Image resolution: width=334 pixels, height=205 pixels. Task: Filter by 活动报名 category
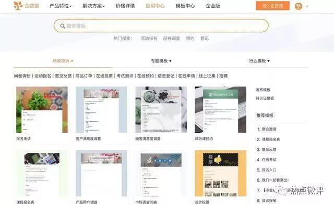coord(43,76)
